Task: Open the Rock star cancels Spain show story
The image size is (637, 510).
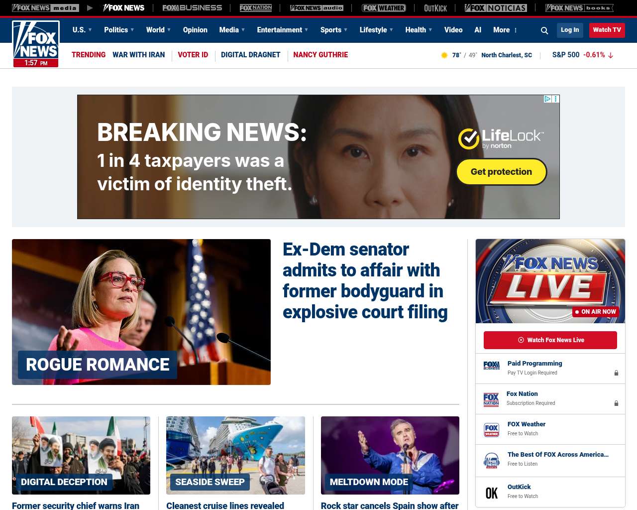Action: [x=390, y=506]
